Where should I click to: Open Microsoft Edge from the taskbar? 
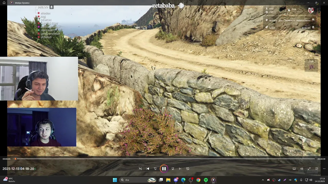pyautogui.click(x=183, y=180)
